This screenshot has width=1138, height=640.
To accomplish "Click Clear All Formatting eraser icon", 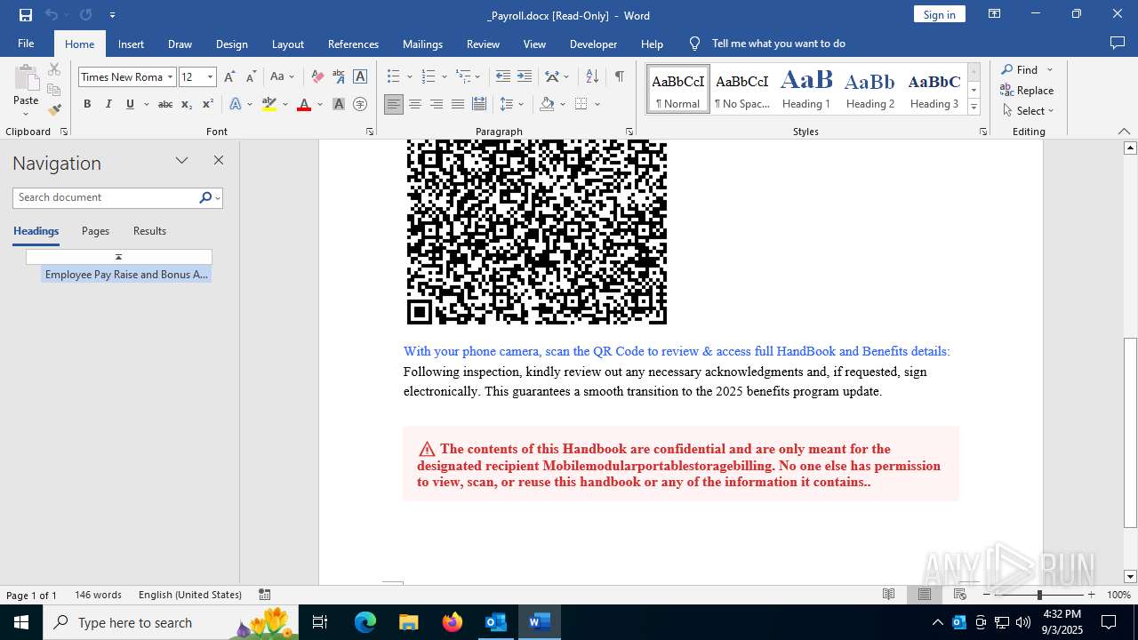I will tap(317, 76).
